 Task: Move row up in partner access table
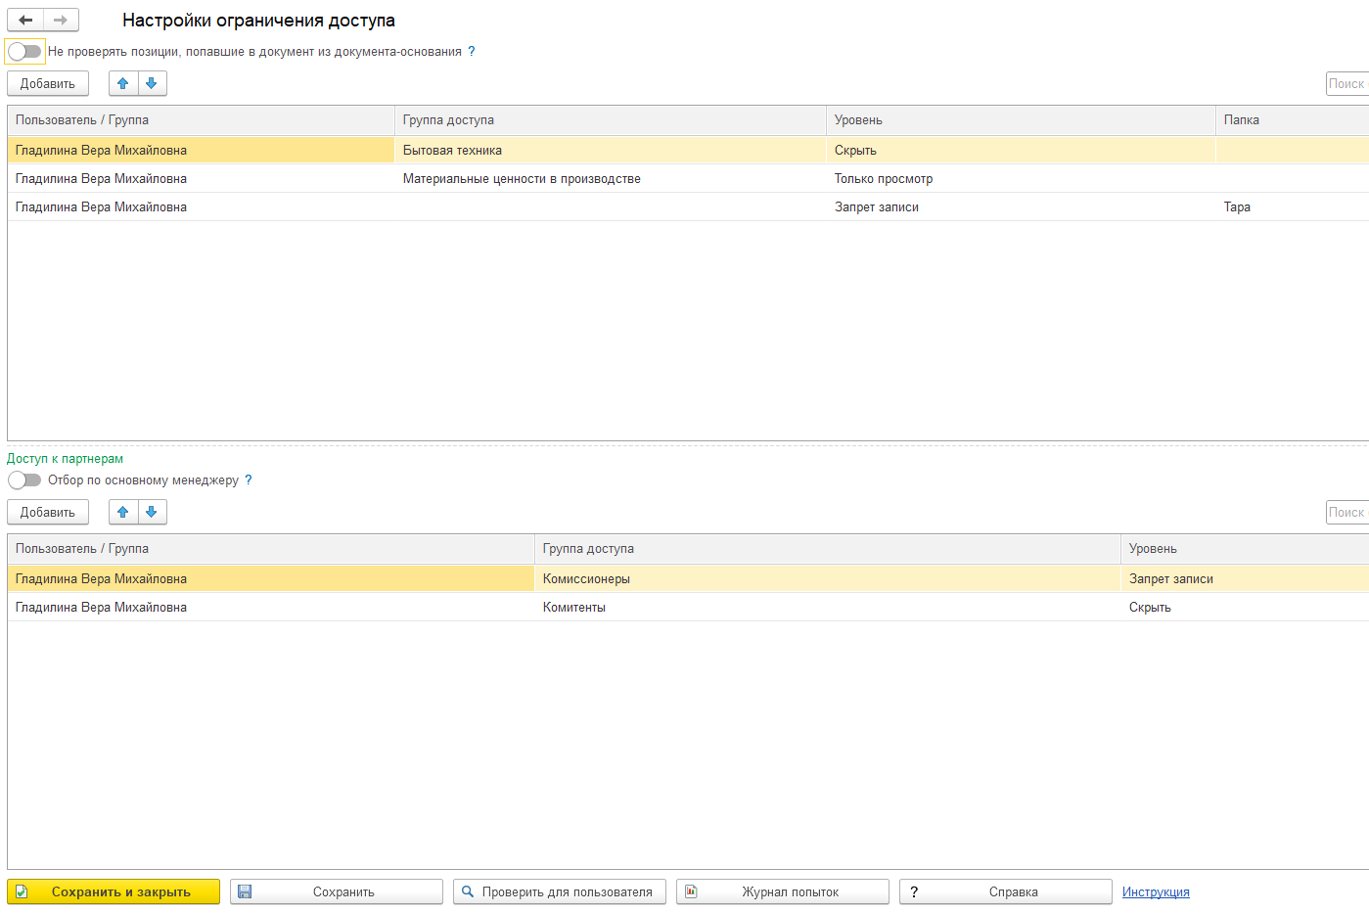pyautogui.click(x=123, y=512)
